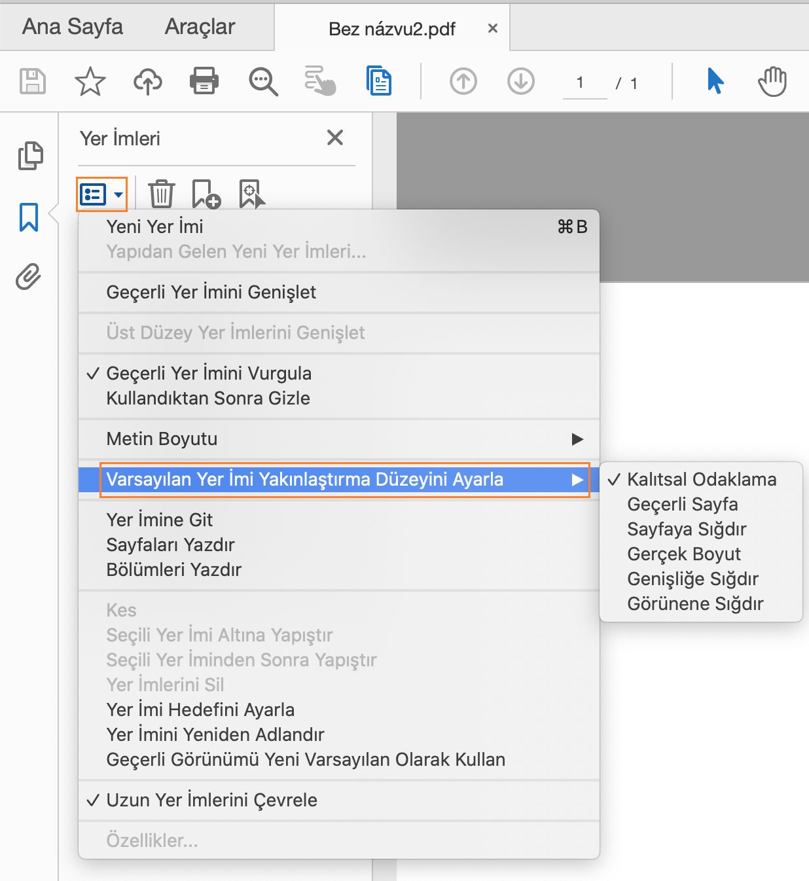The image size is (809, 881).
Task: Open the attachments paperclip icon
Action: pyautogui.click(x=28, y=277)
